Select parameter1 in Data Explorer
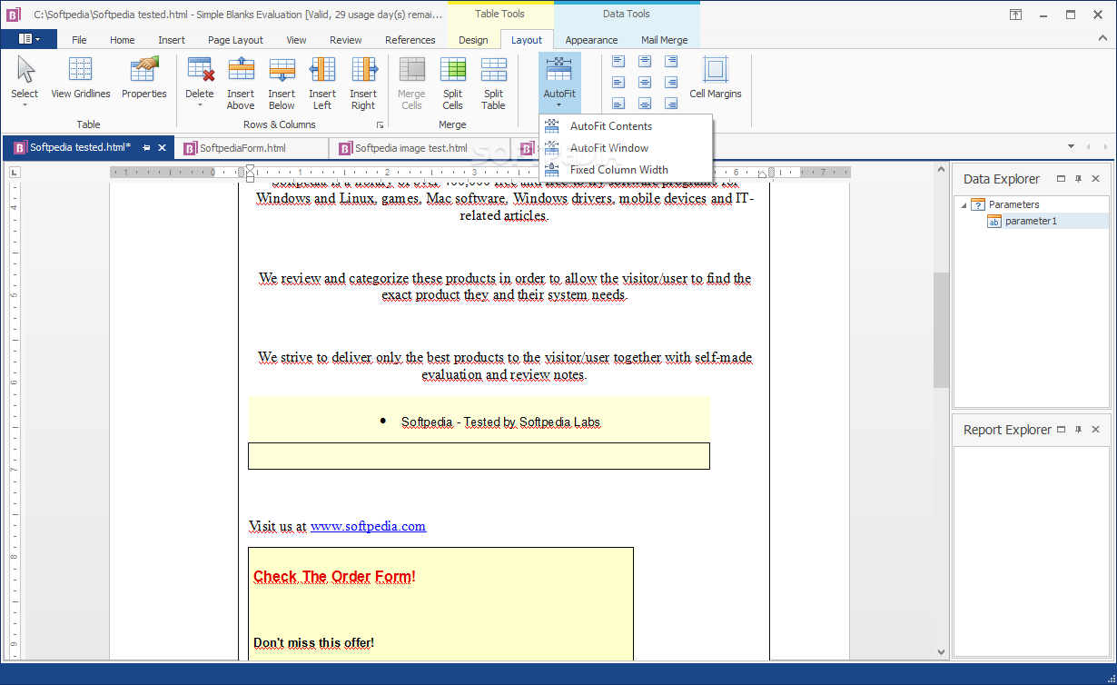This screenshot has width=1117, height=685. (x=1031, y=221)
